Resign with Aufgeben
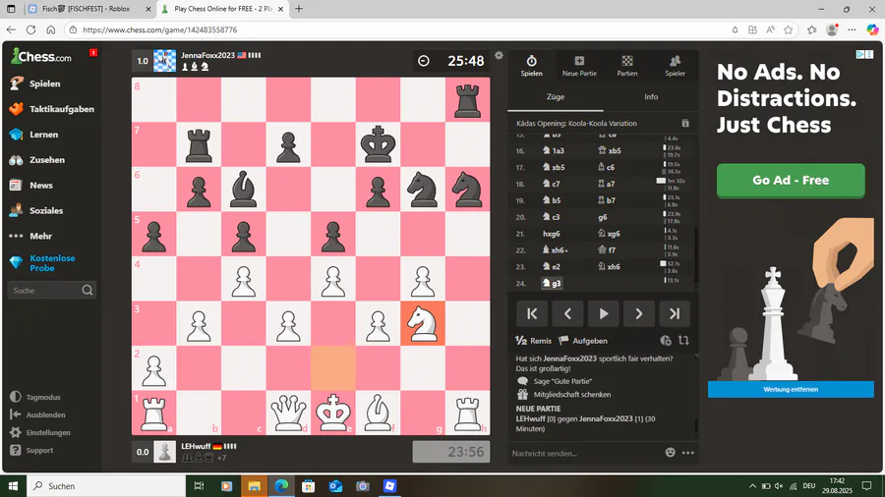 (583, 341)
